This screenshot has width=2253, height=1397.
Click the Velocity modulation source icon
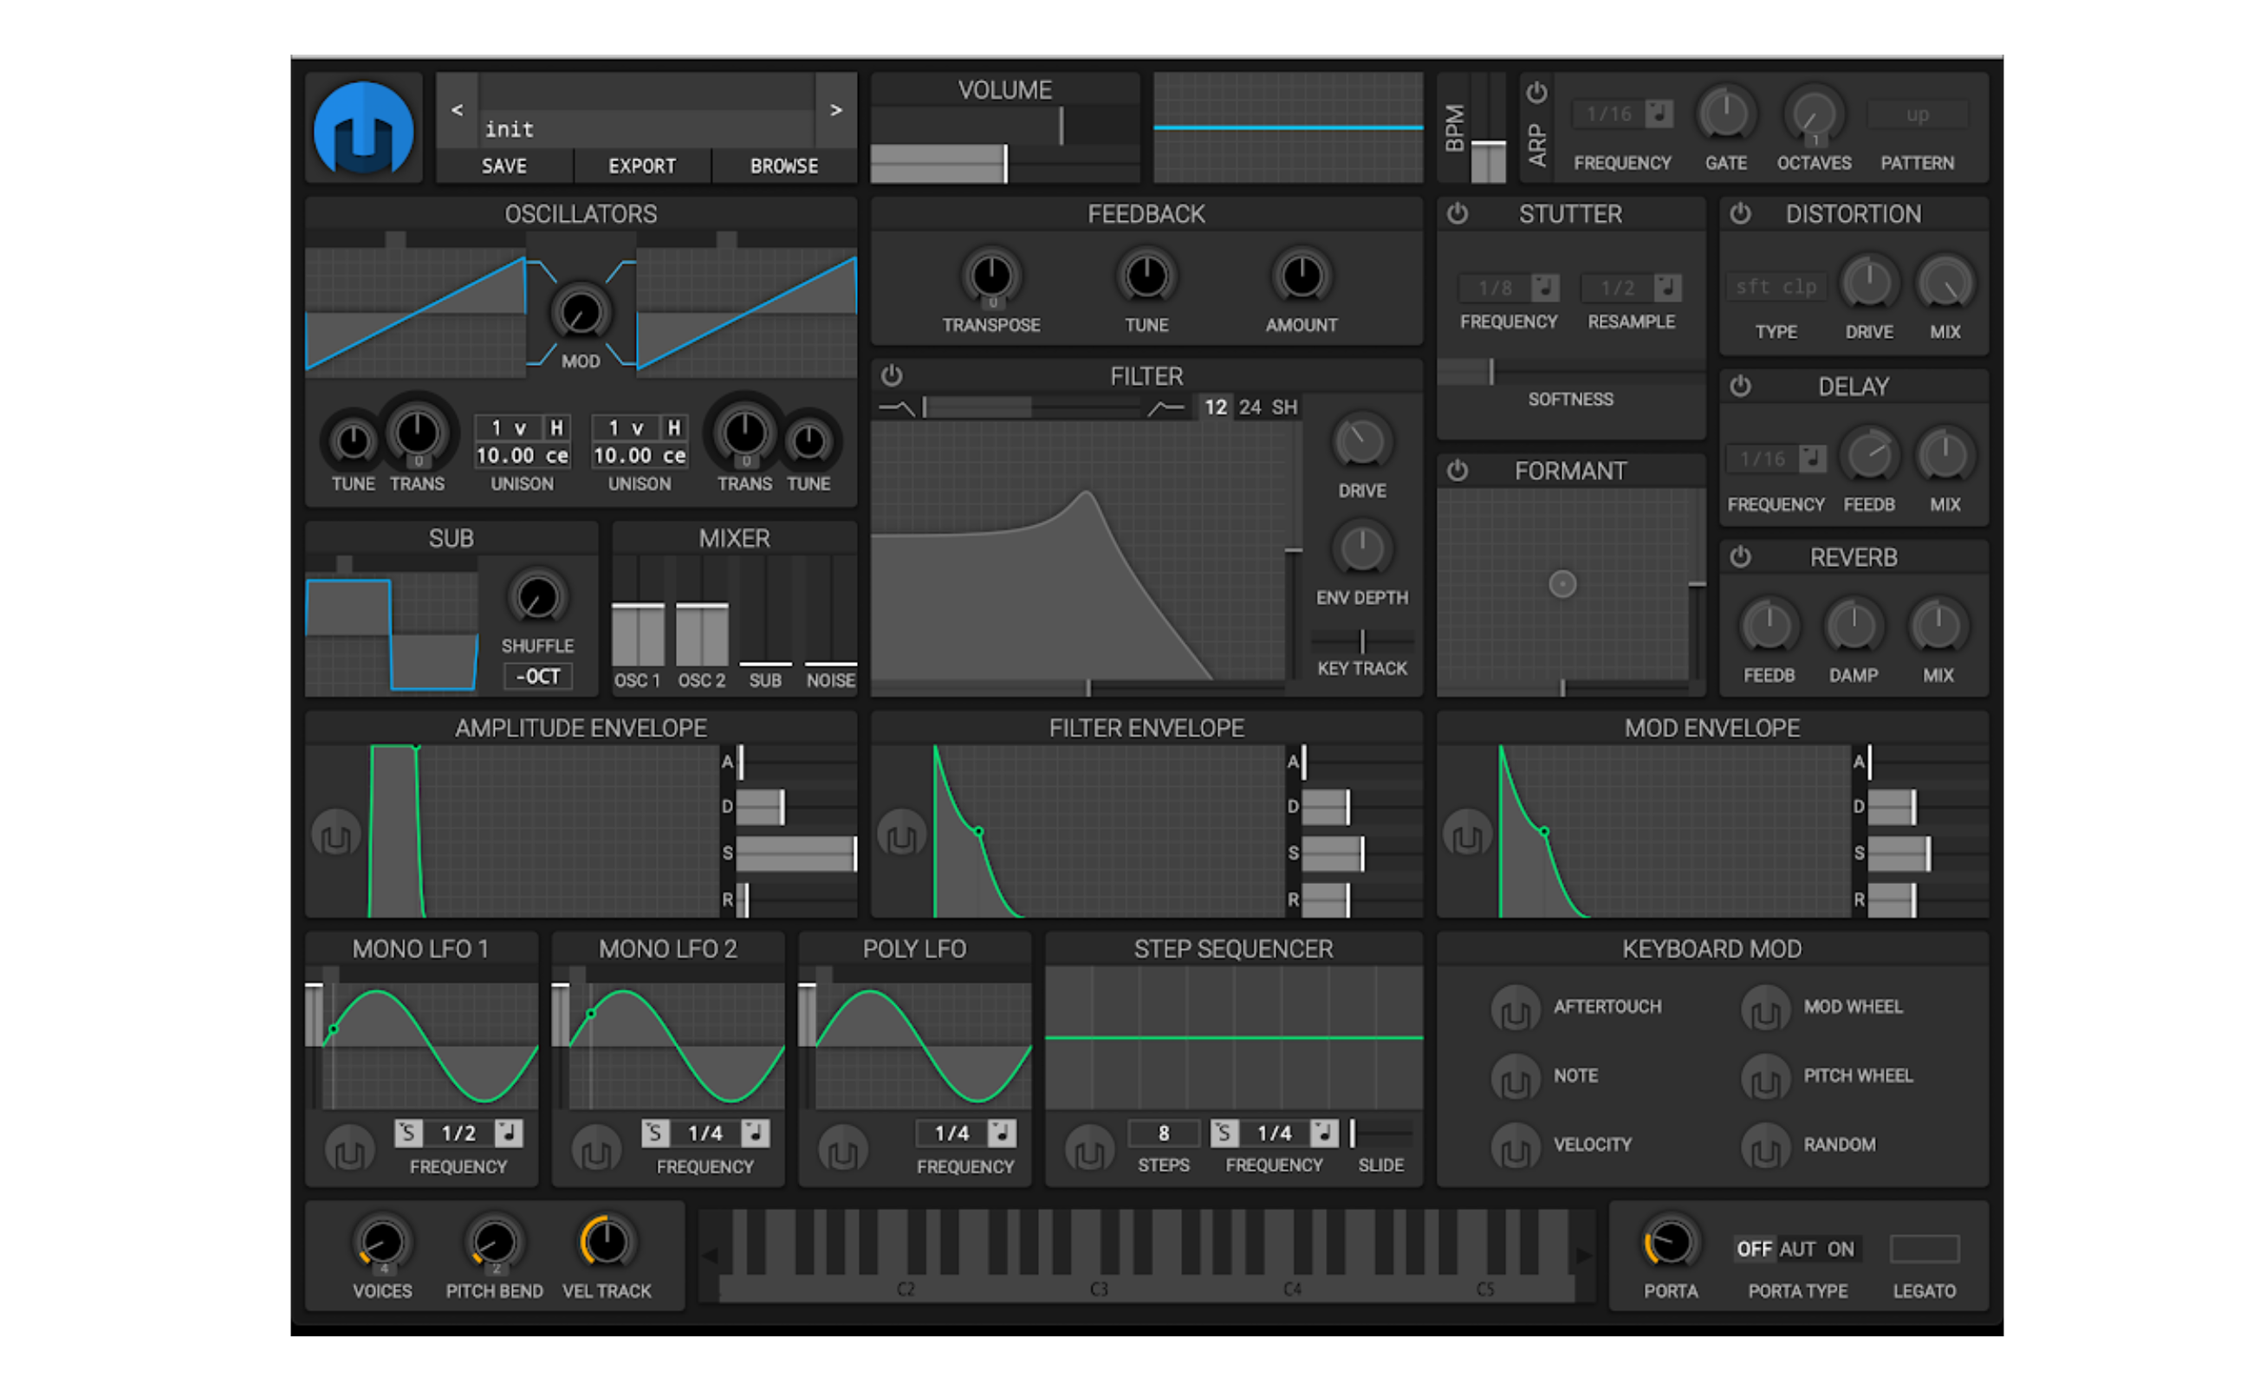(x=1515, y=1147)
